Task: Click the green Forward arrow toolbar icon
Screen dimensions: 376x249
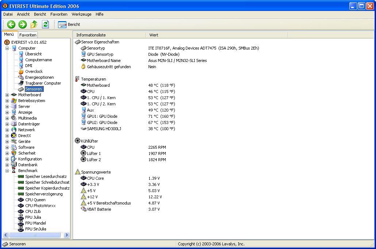Action: pyautogui.click(x=23, y=24)
